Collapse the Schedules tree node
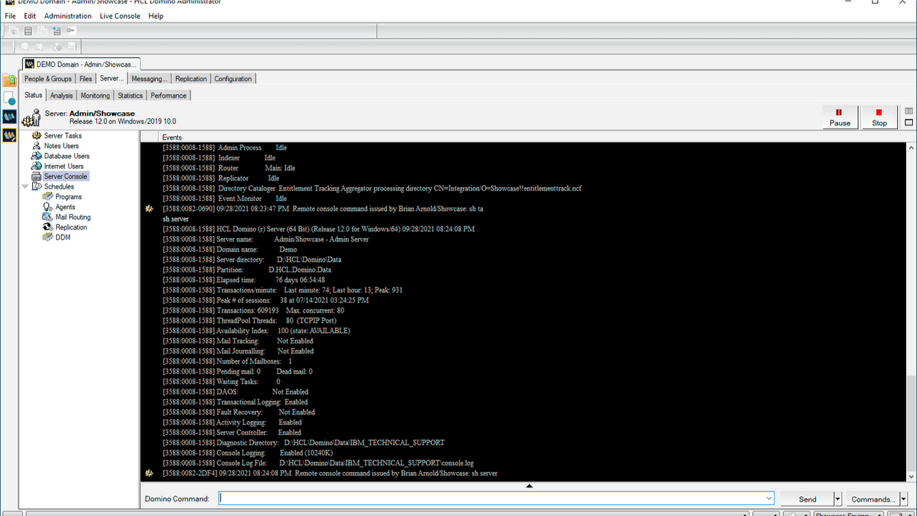 coord(25,186)
